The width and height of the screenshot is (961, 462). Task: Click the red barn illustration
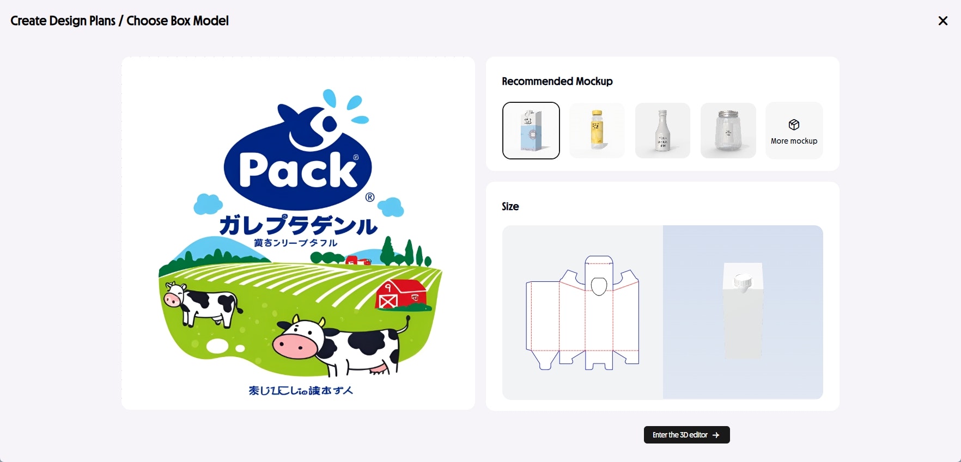[x=402, y=294]
